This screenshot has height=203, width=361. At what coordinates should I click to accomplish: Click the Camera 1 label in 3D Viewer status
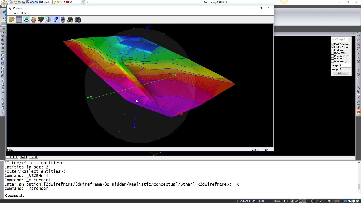point(256,150)
